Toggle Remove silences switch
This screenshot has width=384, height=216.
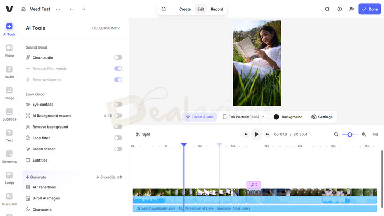118,80
